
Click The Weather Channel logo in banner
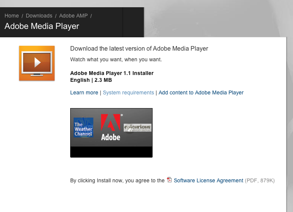click(83, 128)
